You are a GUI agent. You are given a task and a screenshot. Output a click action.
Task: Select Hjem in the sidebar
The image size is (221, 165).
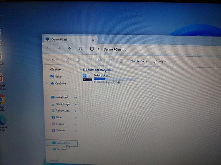point(56,70)
